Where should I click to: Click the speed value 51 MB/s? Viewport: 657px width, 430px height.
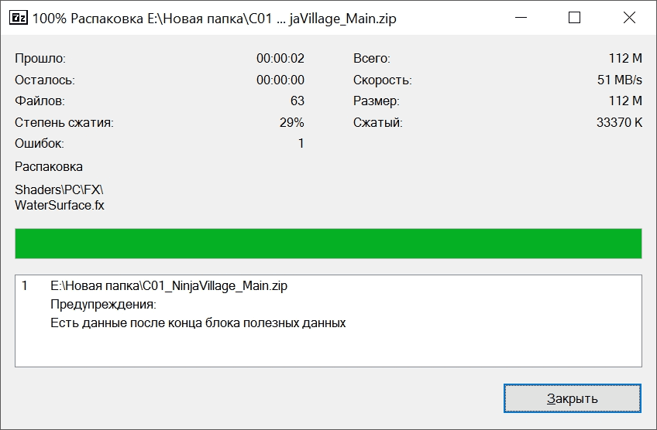[620, 80]
